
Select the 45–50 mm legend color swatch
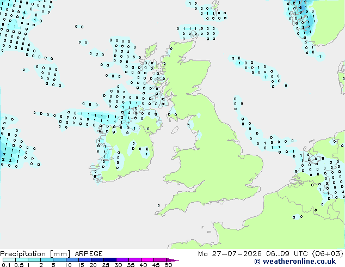(160, 260)
